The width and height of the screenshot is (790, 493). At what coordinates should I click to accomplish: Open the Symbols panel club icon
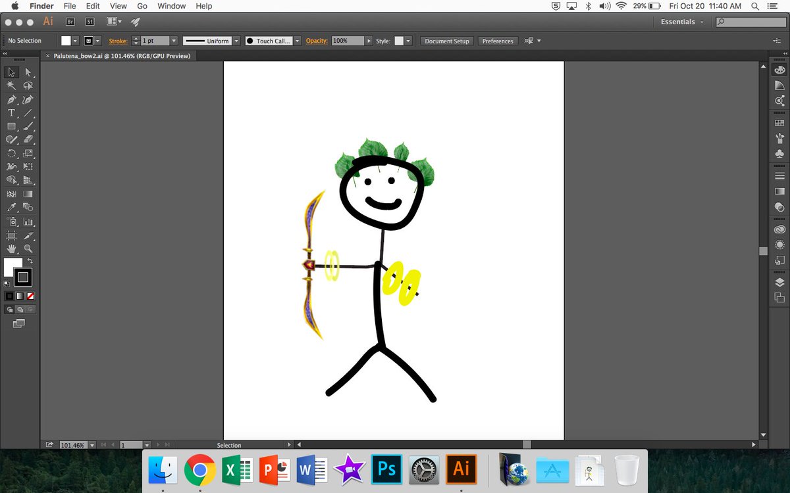pyautogui.click(x=780, y=154)
